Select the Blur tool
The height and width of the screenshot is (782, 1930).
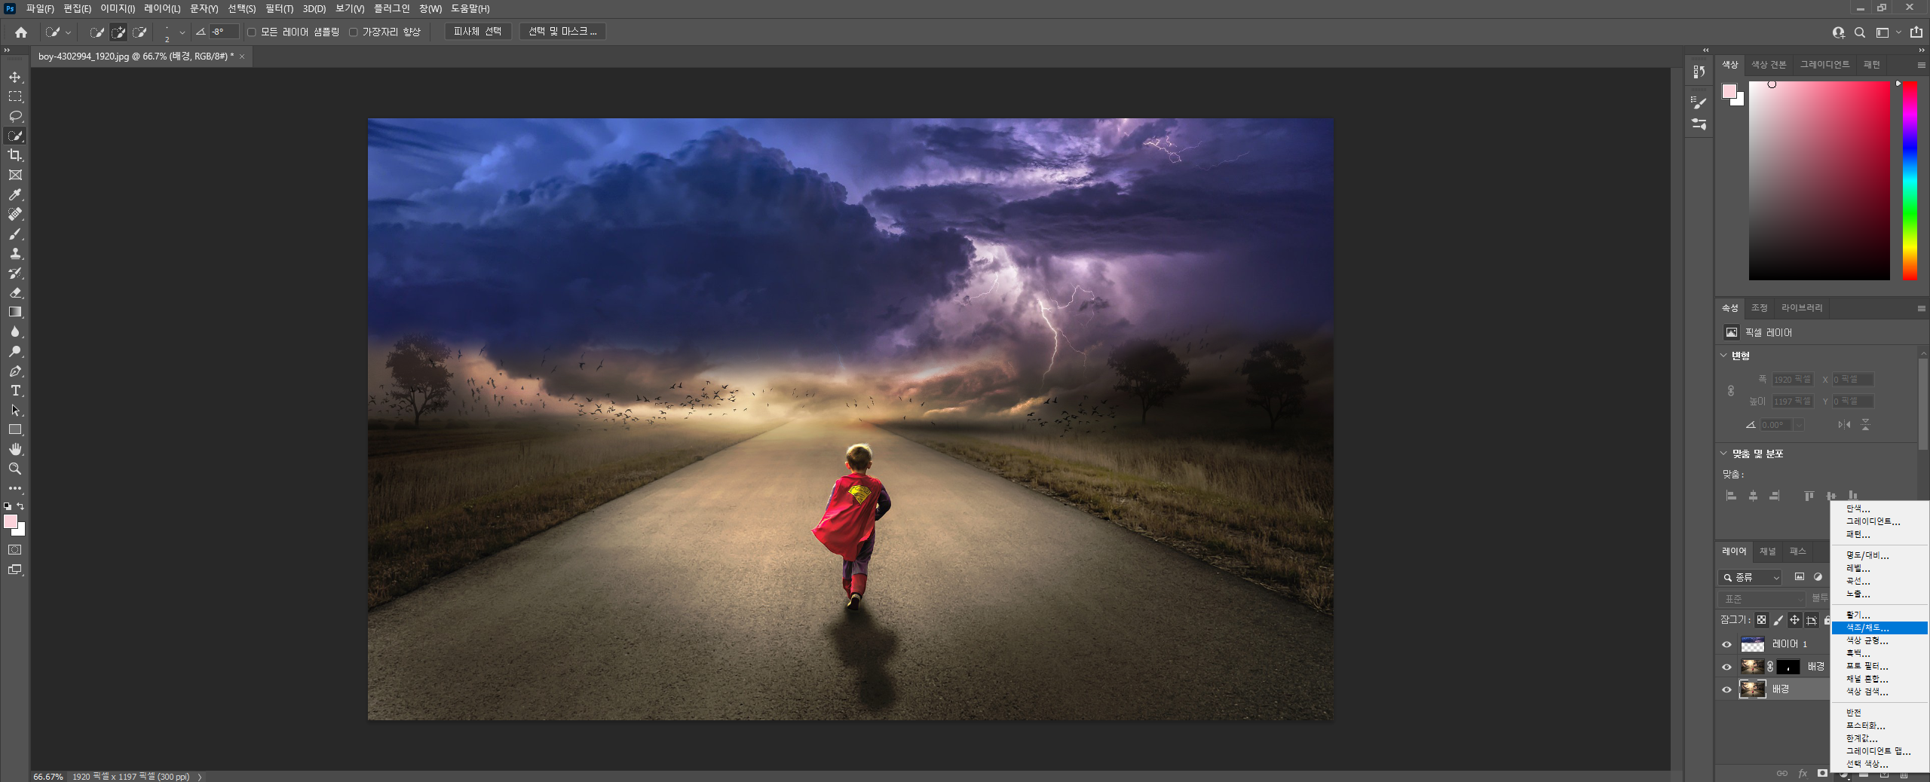pyautogui.click(x=15, y=331)
